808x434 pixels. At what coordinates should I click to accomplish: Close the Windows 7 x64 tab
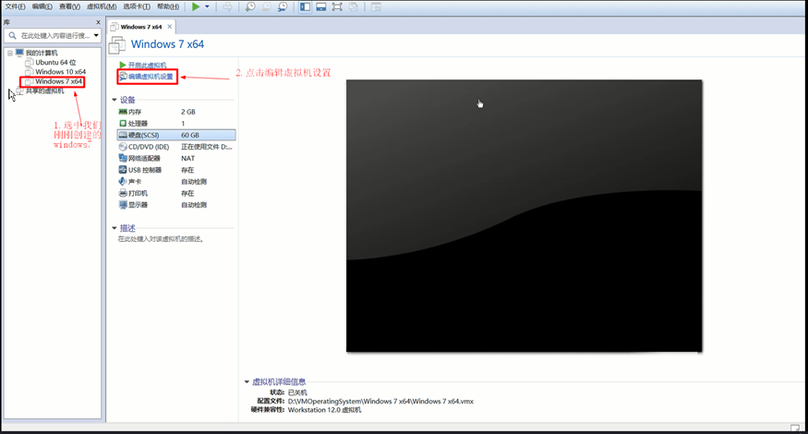tap(170, 27)
